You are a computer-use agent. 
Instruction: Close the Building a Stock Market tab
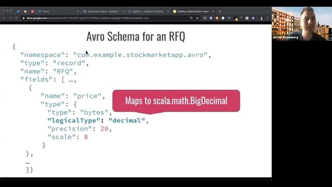click(213, 11)
